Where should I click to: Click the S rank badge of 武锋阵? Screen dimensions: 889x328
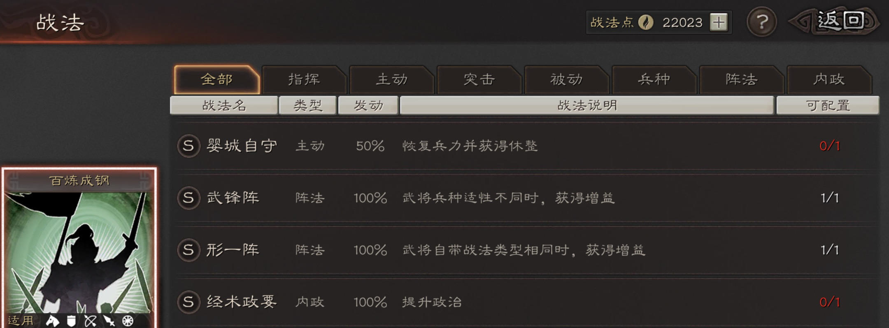click(189, 198)
